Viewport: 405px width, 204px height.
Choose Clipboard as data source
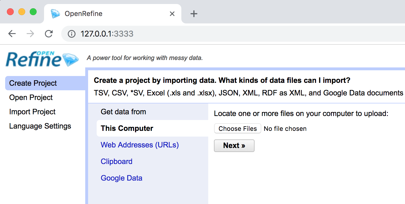tap(116, 161)
